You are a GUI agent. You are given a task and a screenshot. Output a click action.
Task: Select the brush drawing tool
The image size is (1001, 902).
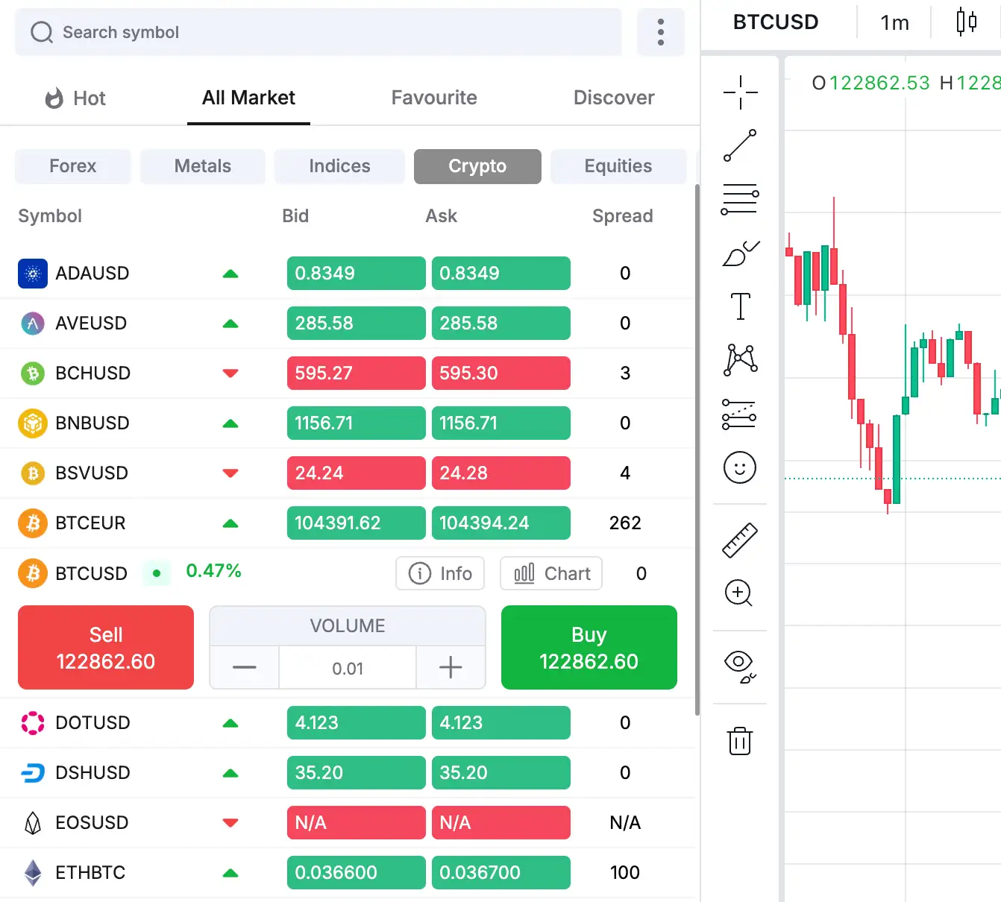click(x=740, y=254)
